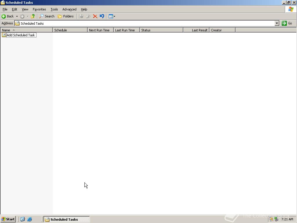Sort by the Schedule column header
This screenshot has width=297, height=223.
pos(70,30)
